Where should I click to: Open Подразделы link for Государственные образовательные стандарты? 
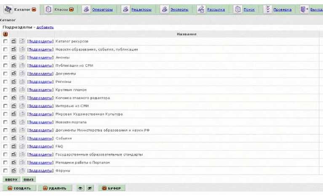pyautogui.click(x=40, y=154)
